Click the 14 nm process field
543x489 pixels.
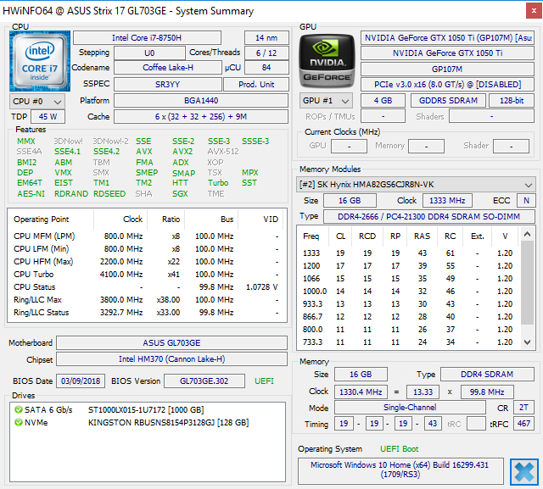tap(266, 37)
